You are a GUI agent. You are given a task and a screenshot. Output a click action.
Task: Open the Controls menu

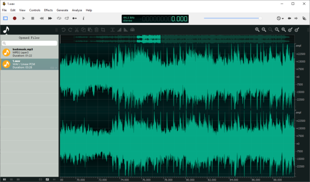[x=35, y=10]
